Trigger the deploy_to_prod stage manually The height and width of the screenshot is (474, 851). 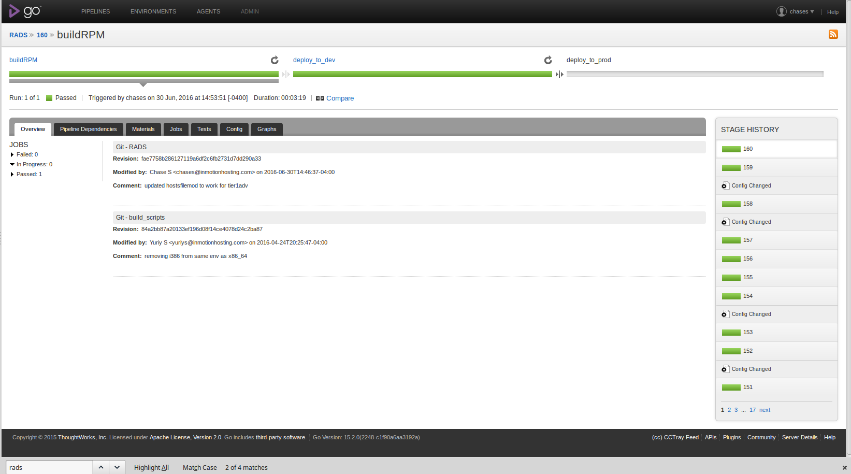pyautogui.click(x=559, y=75)
